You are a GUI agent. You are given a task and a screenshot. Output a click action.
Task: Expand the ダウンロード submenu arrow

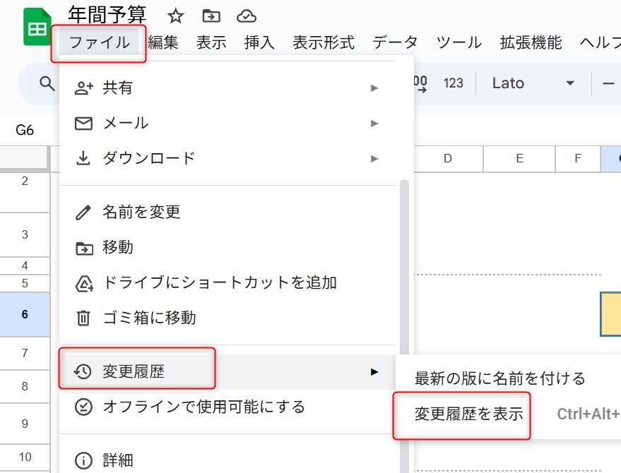[x=374, y=159]
